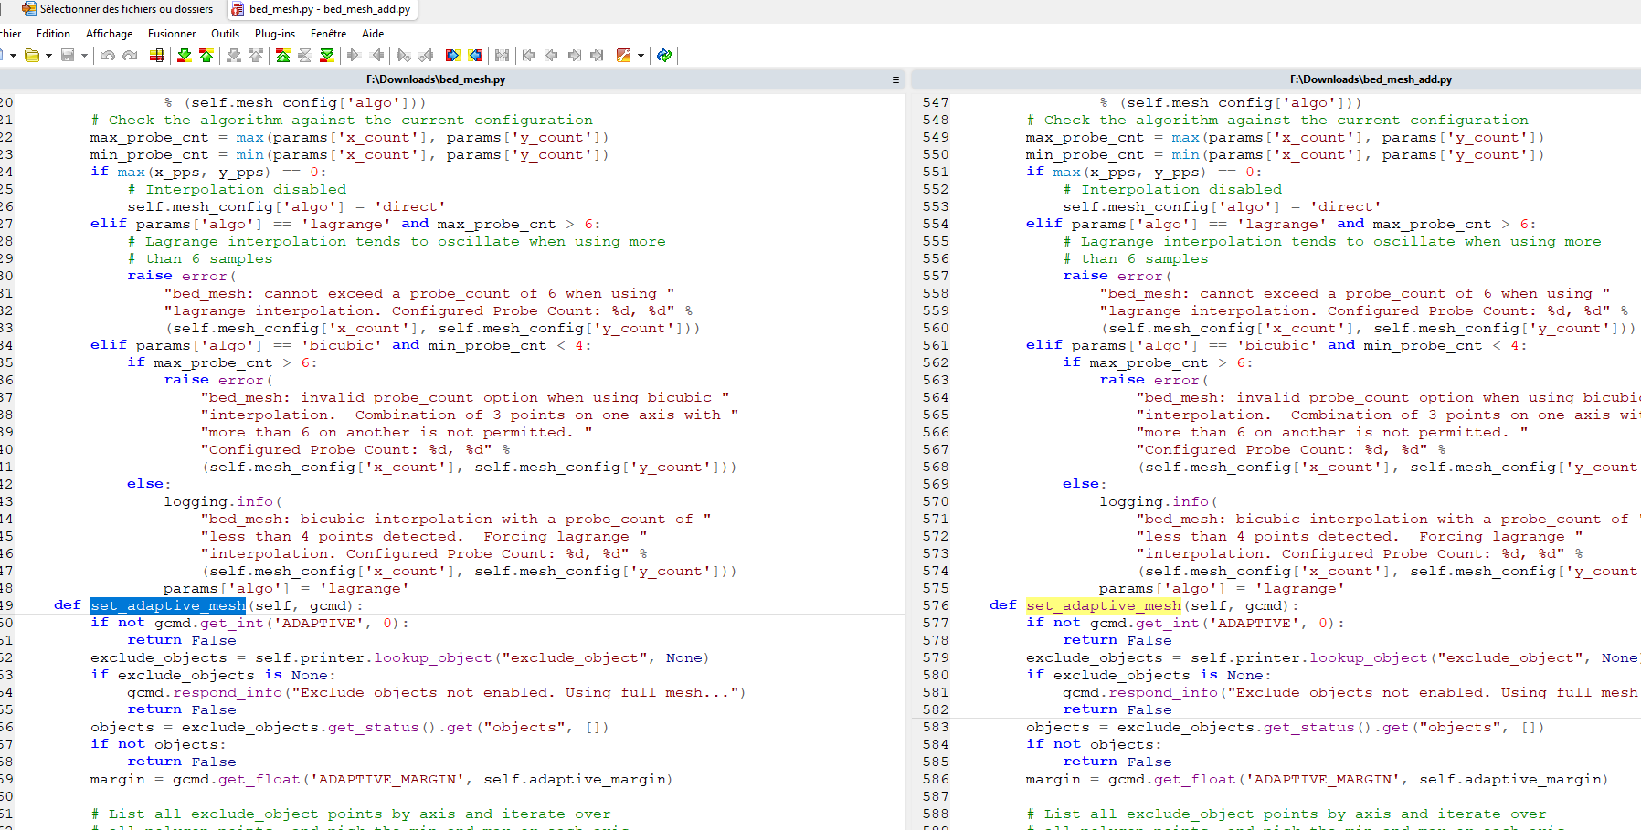Jump to the previous difference
Image resolution: width=1641 pixels, height=830 pixels.
click(x=206, y=56)
